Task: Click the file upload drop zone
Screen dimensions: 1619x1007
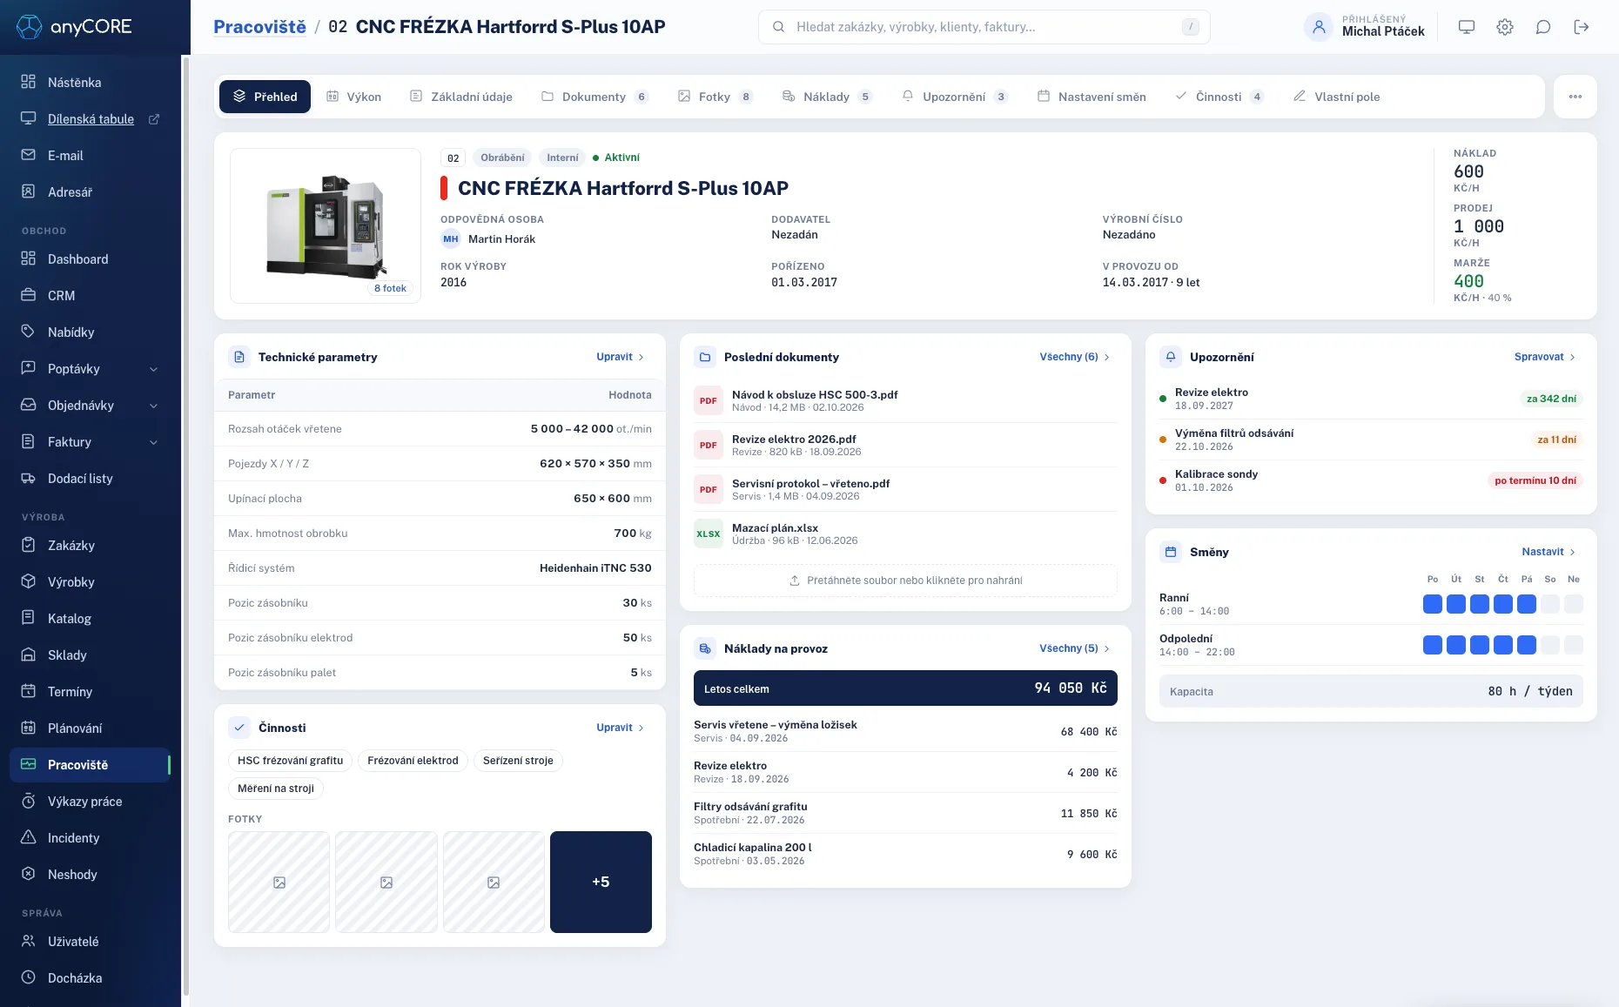Action: [905, 581]
